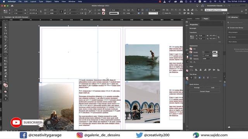
Task: Click the Stroke swatch in Properties Appearance
Action: [x=191, y=52]
